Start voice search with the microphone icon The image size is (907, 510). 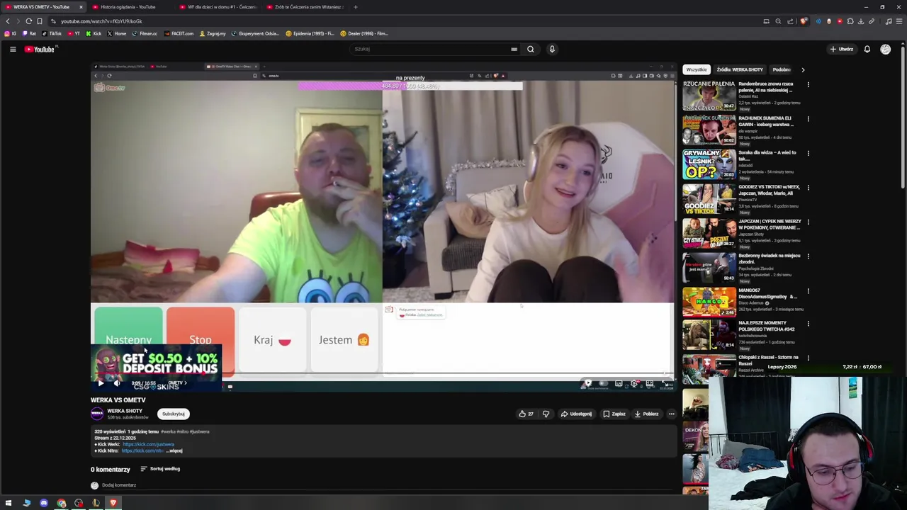(552, 49)
